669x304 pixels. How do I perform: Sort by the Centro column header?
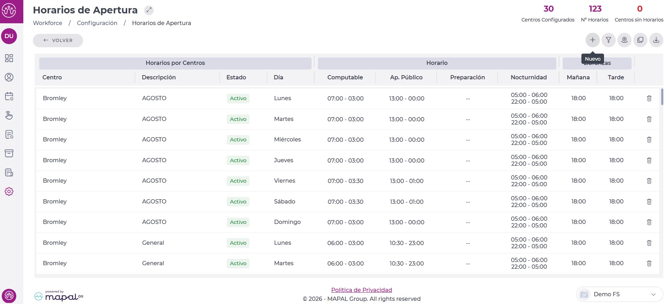click(52, 77)
